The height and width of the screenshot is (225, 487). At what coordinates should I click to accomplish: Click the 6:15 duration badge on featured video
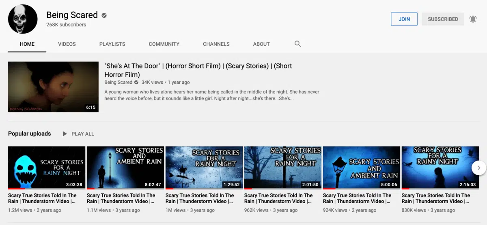(x=91, y=107)
